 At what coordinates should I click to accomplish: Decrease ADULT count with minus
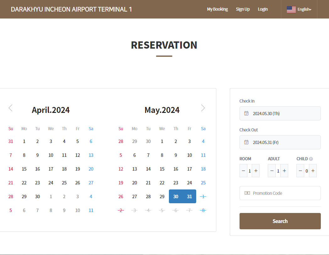pyautogui.click(x=272, y=171)
